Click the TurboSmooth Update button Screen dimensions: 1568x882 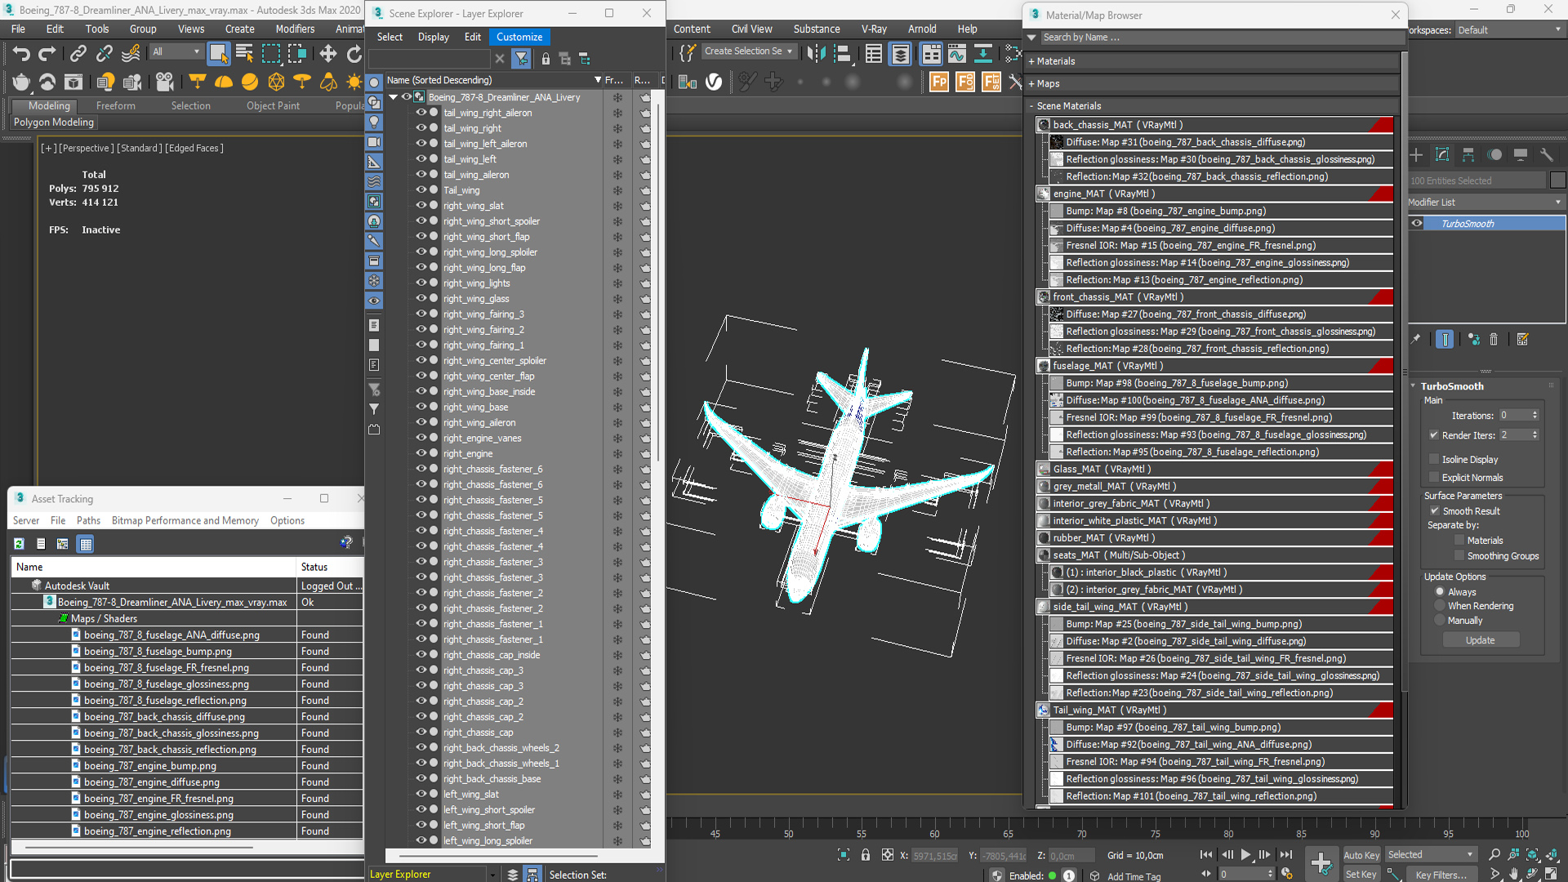(x=1480, y=640)
